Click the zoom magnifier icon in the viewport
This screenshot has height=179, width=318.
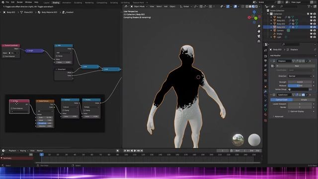click(259, 26)
